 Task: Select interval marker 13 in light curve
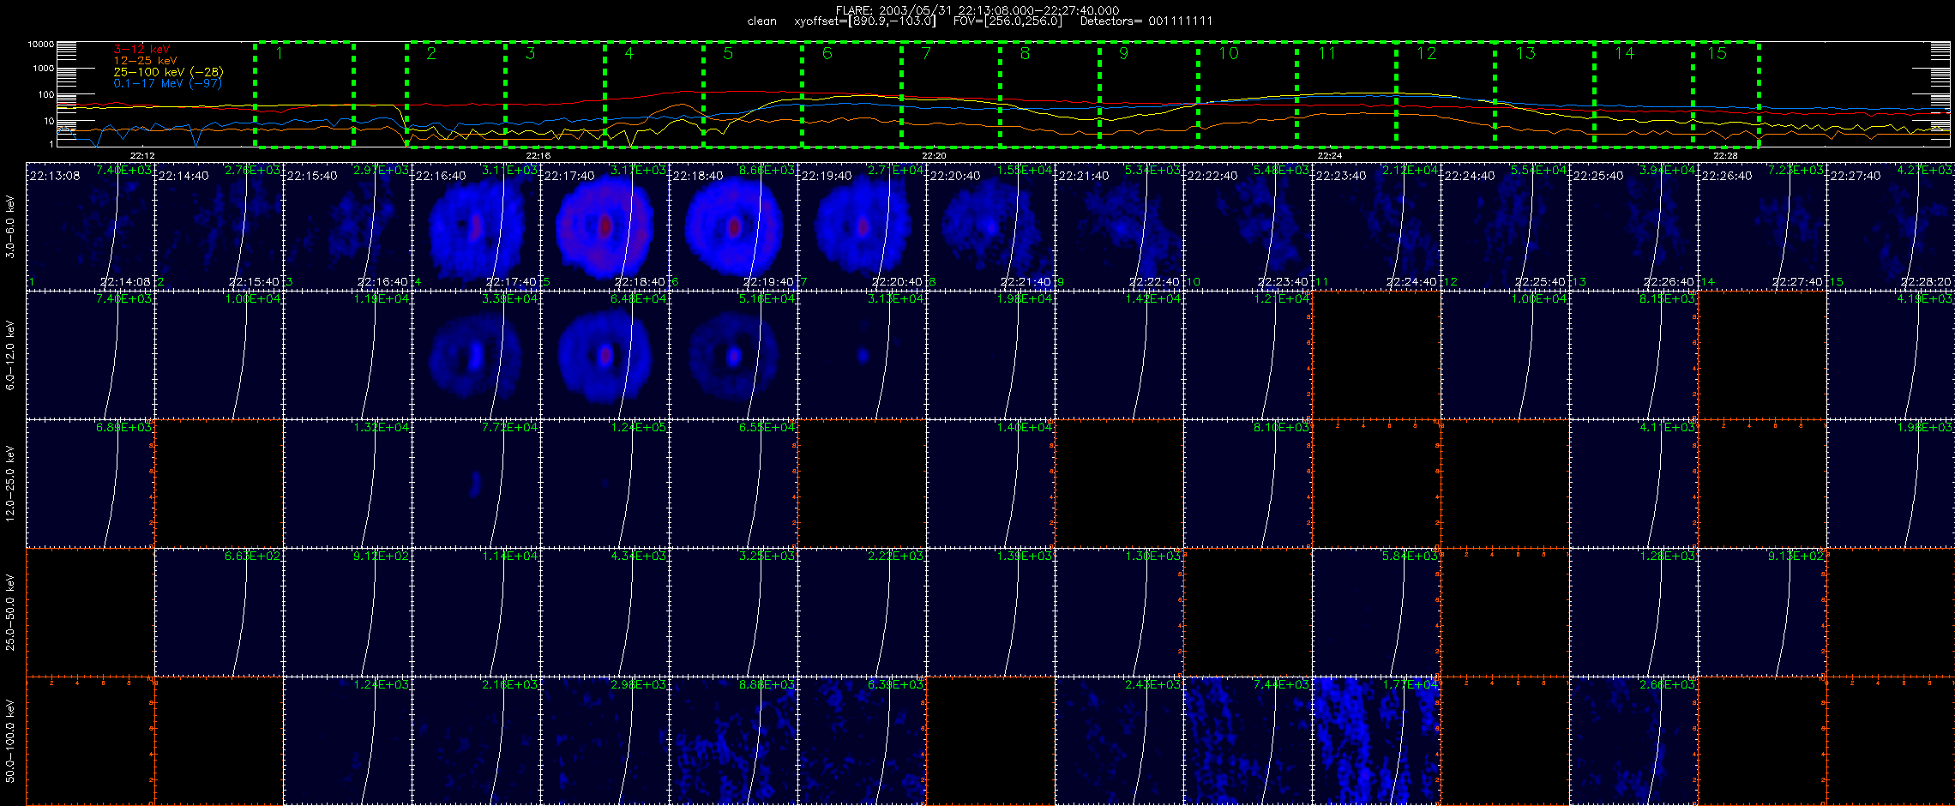pyautogui.click(x=1525, y=53)
